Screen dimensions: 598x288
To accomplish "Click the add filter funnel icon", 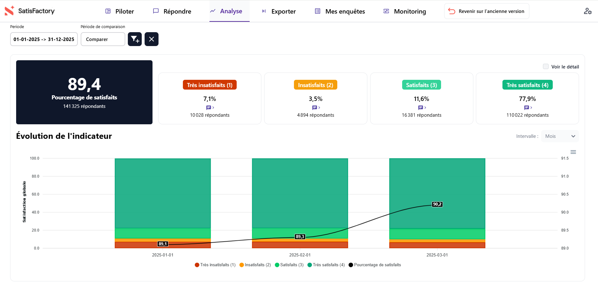I will [135, 39].
